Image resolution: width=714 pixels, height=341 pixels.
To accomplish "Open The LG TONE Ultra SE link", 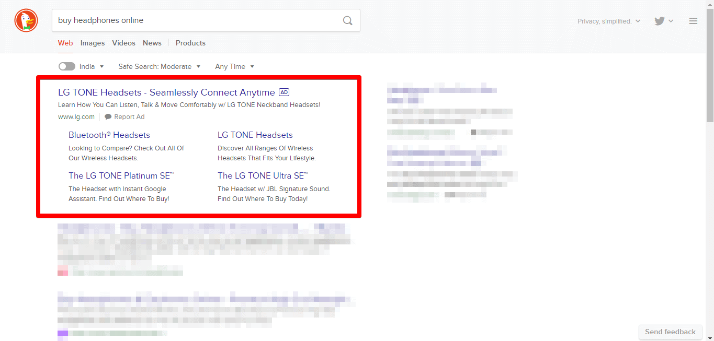I will [263, 175].
